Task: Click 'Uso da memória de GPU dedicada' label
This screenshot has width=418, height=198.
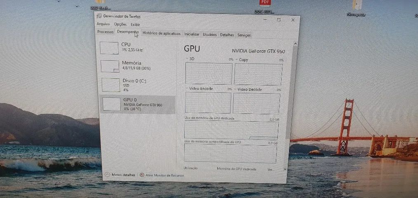Action: point(209,118)
